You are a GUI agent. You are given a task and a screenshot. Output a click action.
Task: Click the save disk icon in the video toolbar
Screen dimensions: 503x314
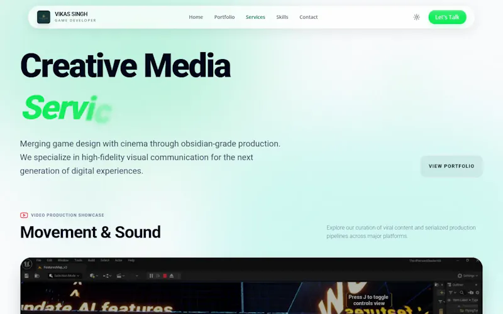coord(26,276)
